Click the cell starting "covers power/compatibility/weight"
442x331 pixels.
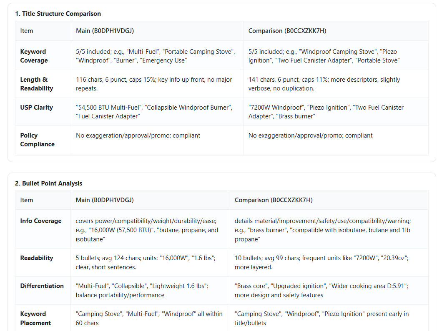(x=147, y=230)
